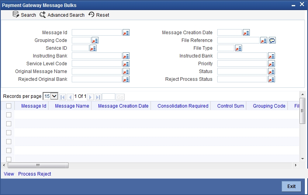This screenshot has height=195, width=308.
Task: Click the Exit button
Action: click(291, 186)
